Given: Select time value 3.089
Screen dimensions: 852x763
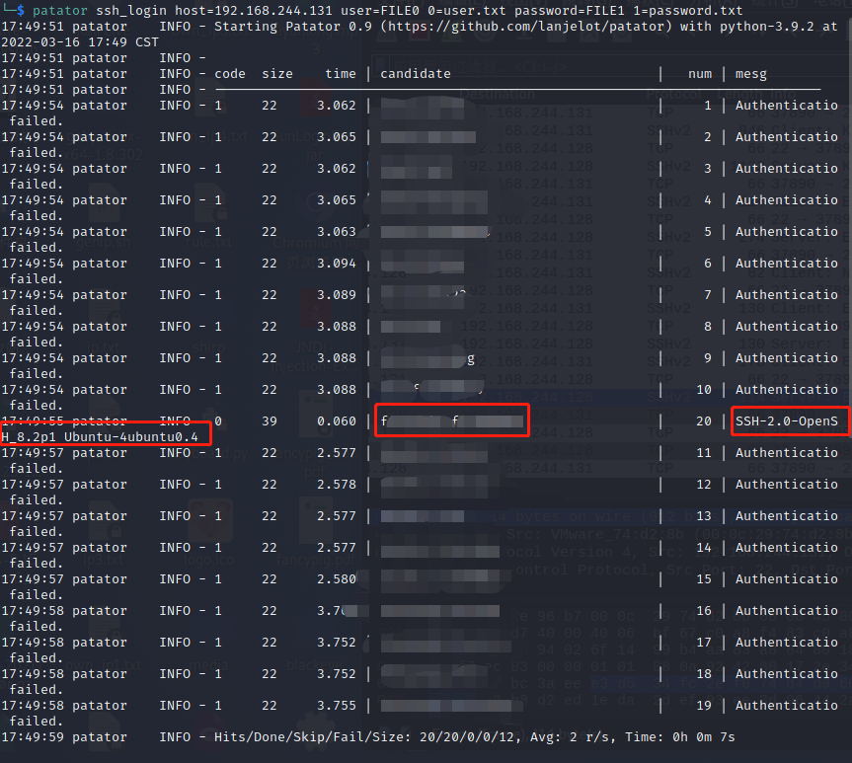Looking at the screenshot, I should pyautogui.click(x=337, y=295).
